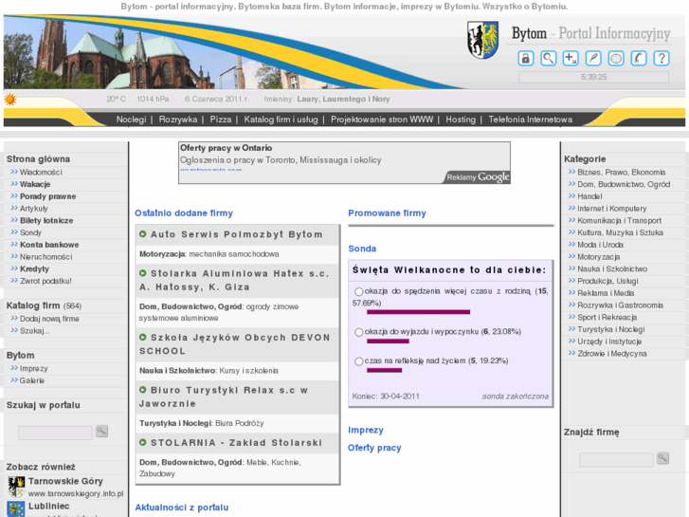The height and width of the screenshot is (517, 689).
Task: Open Imprezy heading in center column
Action: tap(366, 430)
